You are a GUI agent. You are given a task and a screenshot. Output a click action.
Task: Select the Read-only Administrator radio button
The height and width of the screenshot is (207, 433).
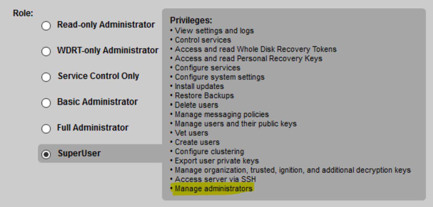point(46,26)
